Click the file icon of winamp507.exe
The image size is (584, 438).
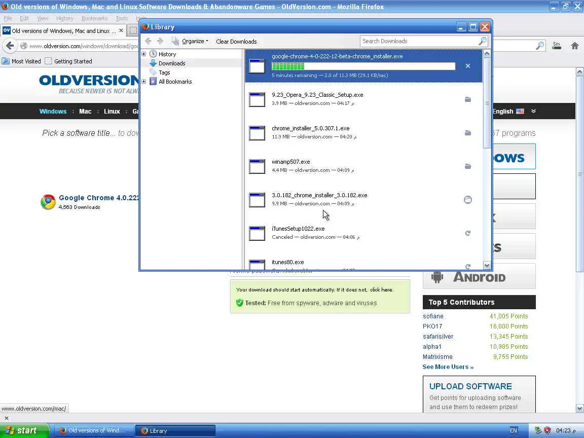click(x=257, y=166)
